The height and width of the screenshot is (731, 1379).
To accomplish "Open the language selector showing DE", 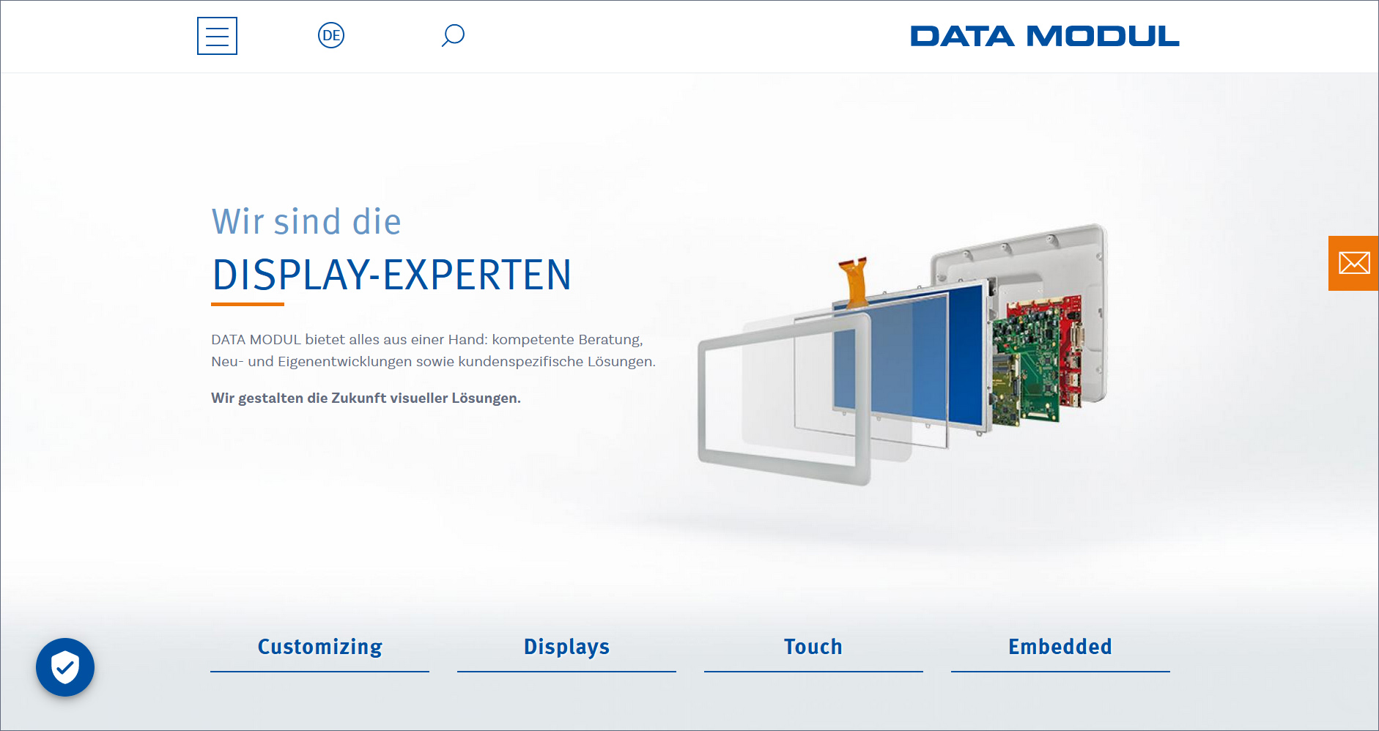I will pos(331,35).
